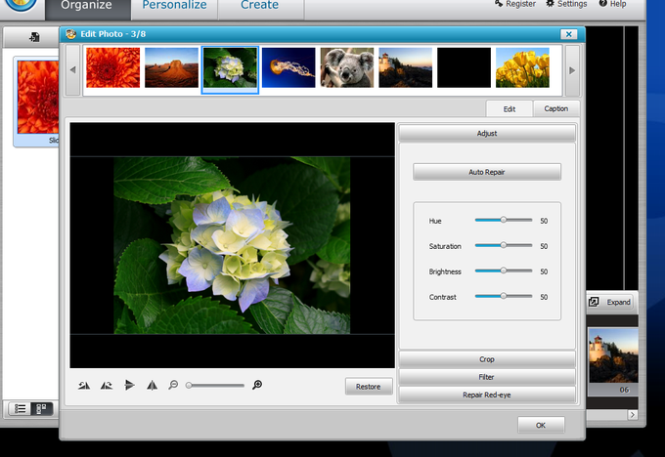Click the hydrangea preview image
This screenshot has height=457, width=665.
pos(232,245)
